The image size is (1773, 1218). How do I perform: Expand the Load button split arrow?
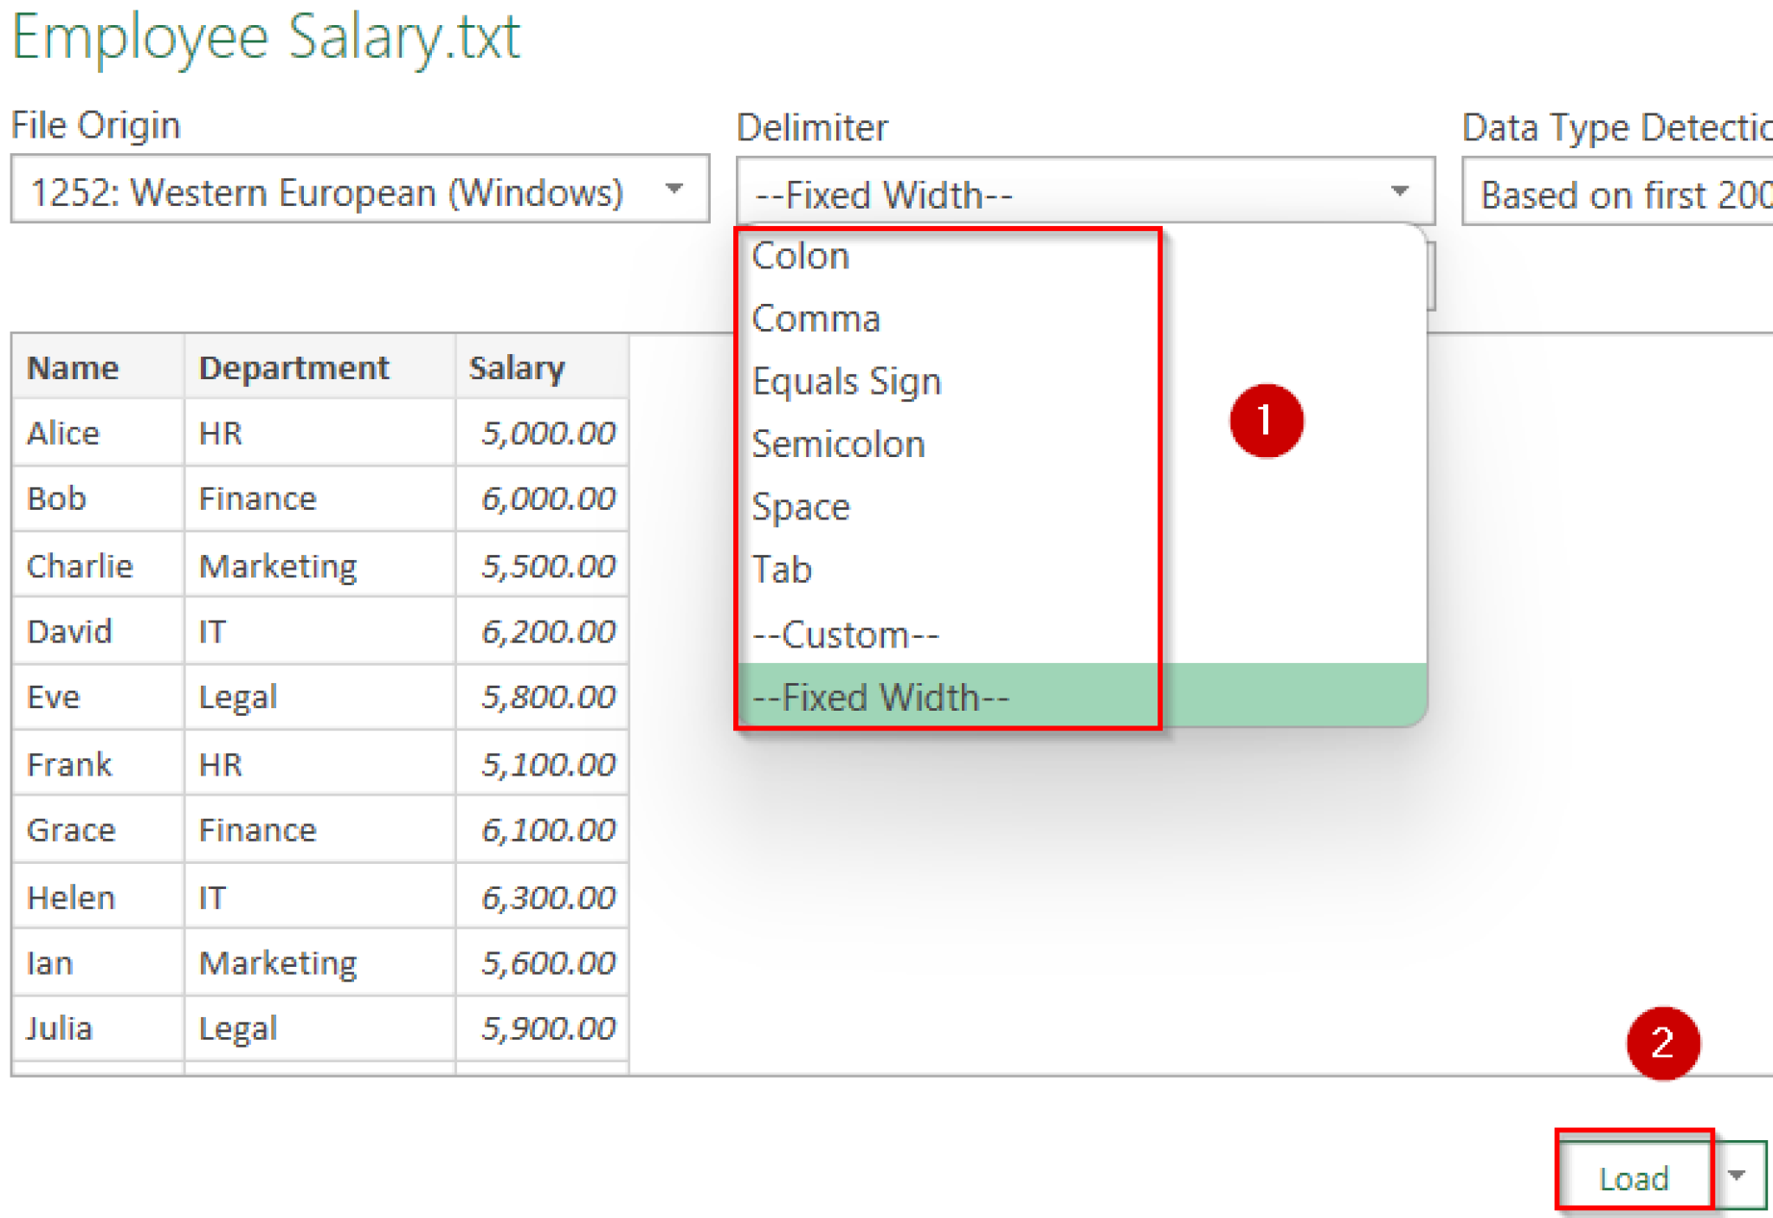[1738, 1176]
